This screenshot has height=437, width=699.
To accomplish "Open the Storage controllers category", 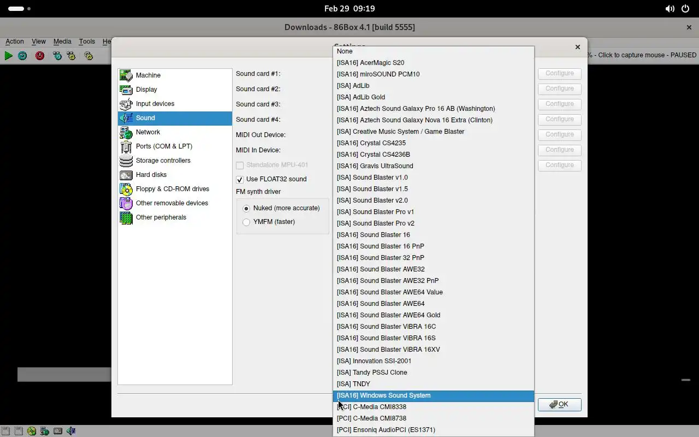I will (175, 161).
